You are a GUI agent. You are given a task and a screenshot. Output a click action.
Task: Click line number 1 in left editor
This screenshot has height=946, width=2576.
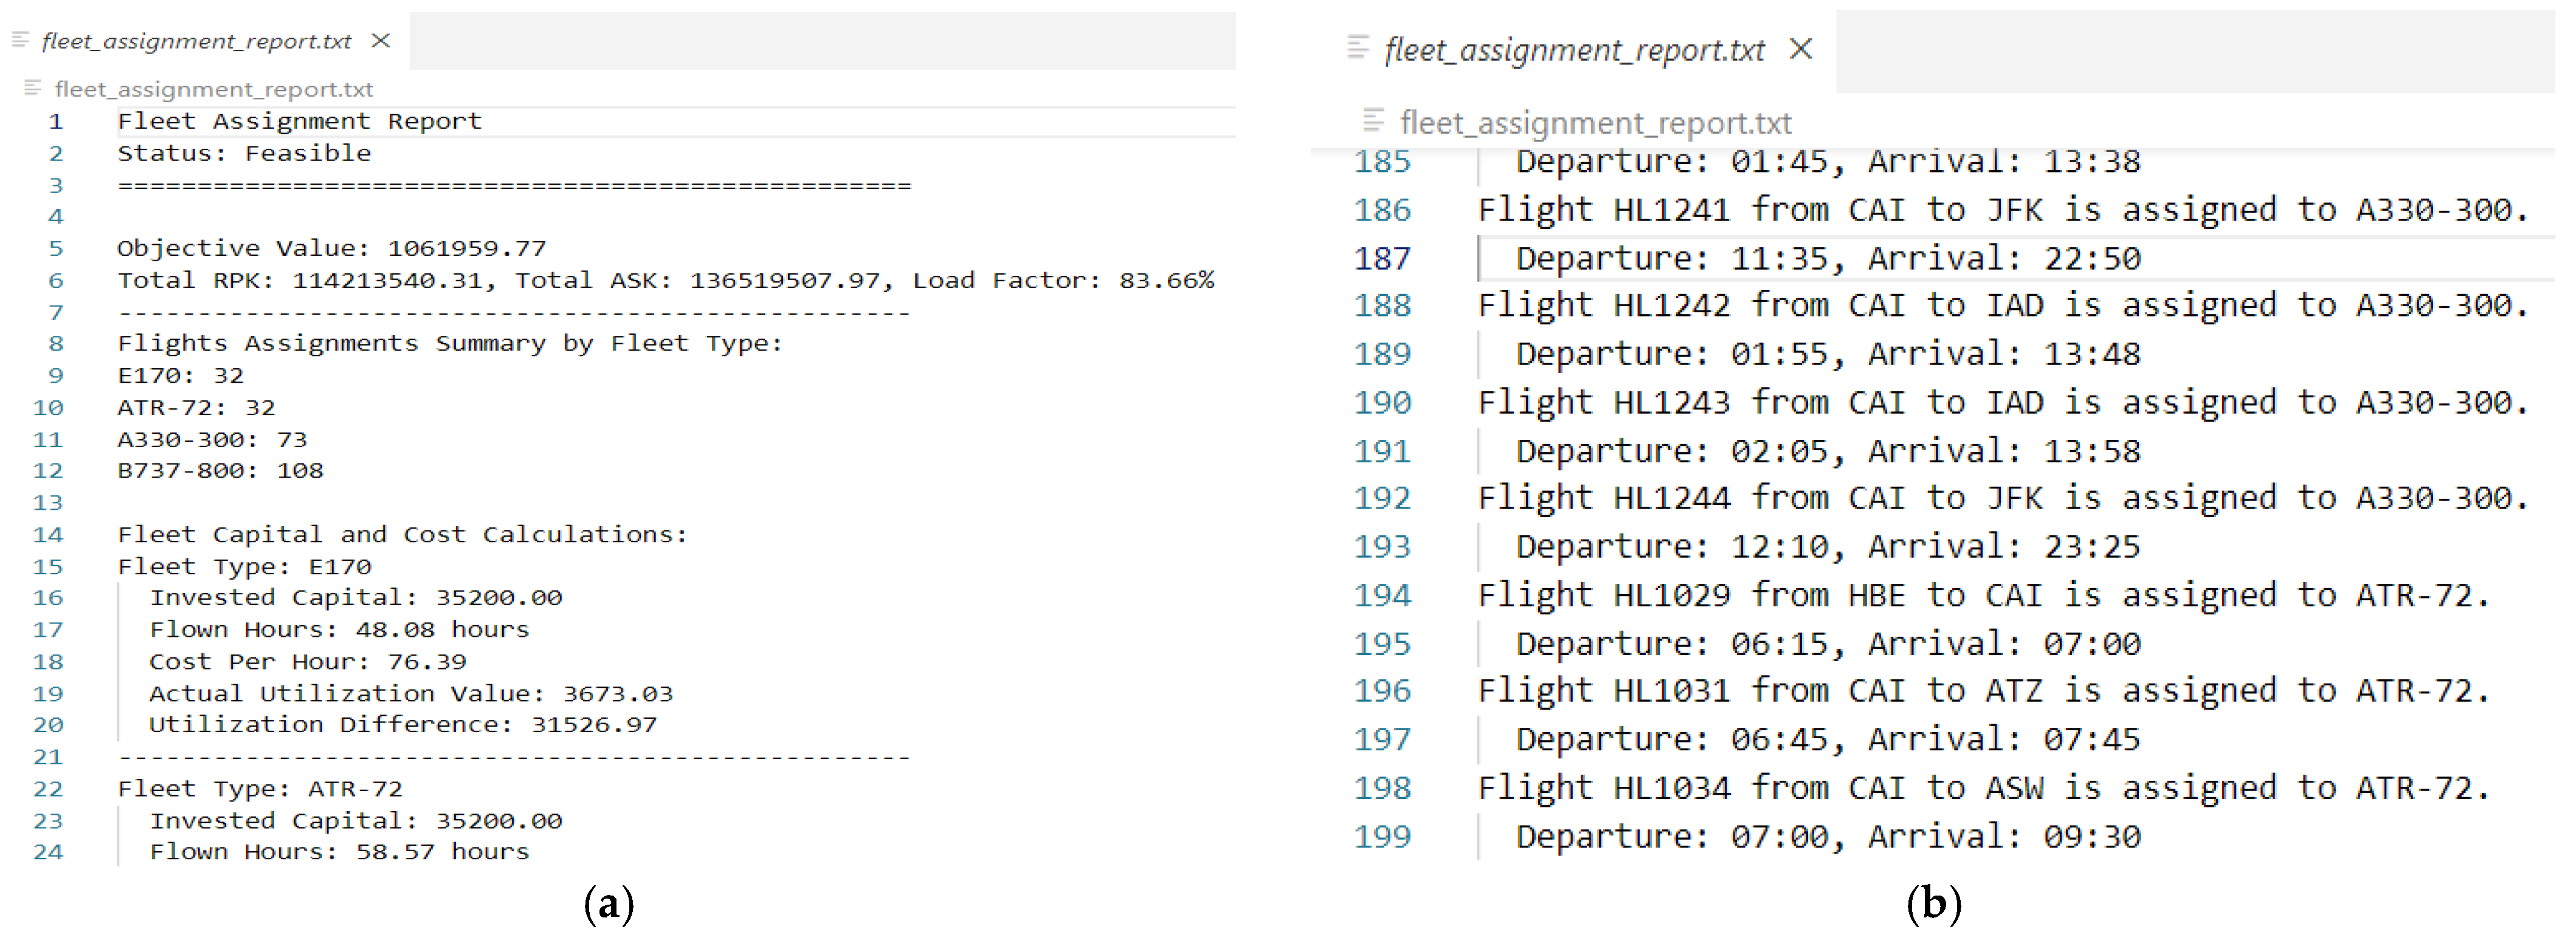tap(55, 122)
